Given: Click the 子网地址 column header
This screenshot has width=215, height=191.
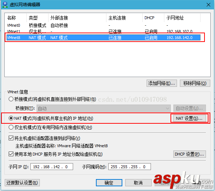Looking at the screenshot, I should 182,18.
